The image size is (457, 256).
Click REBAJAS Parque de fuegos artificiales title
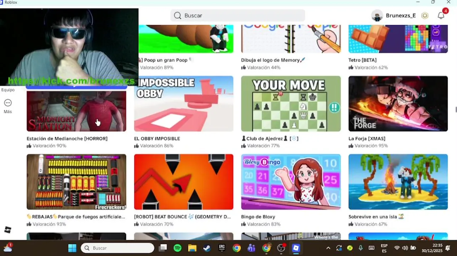point(76,217)
